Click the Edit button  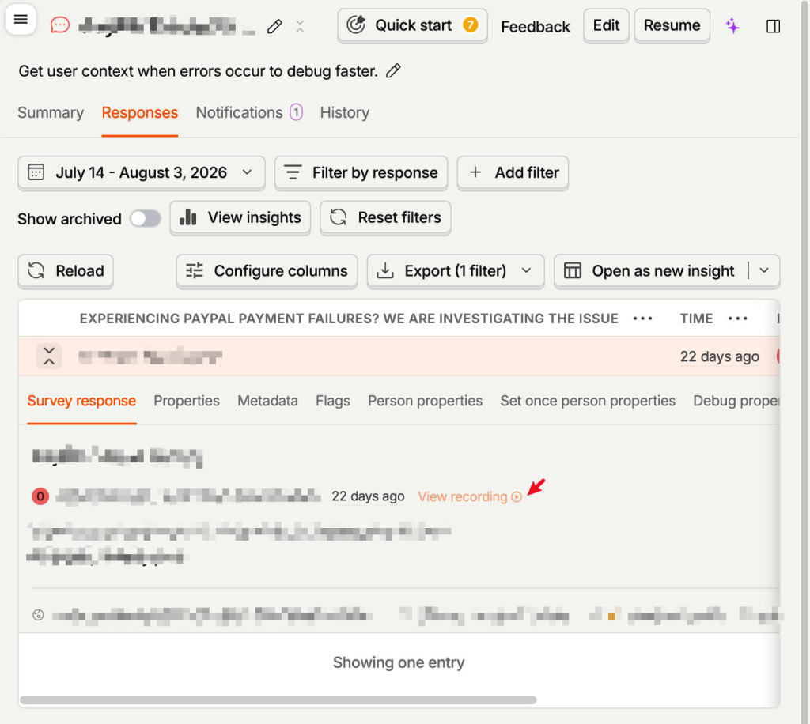click(x=606, y=25)
